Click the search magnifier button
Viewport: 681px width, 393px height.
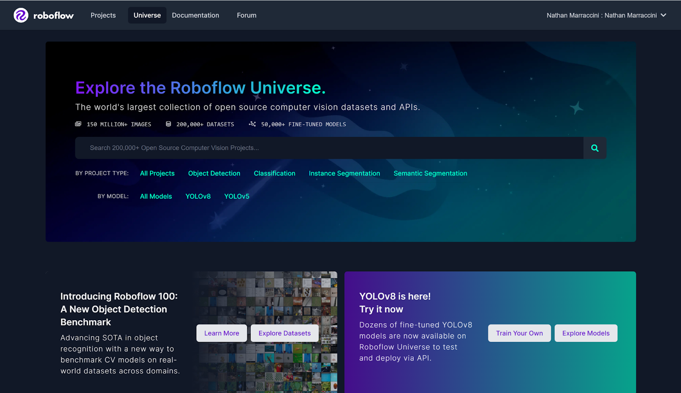[x=595, y=148]
